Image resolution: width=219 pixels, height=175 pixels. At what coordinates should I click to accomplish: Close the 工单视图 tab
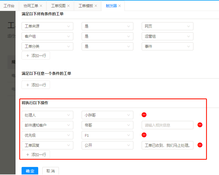coord(68,6)
